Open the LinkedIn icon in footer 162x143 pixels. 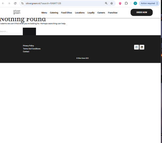(142, 47)
